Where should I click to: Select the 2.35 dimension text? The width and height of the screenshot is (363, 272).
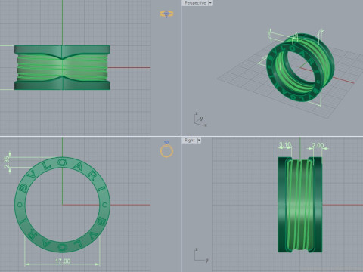click(7, 162)
